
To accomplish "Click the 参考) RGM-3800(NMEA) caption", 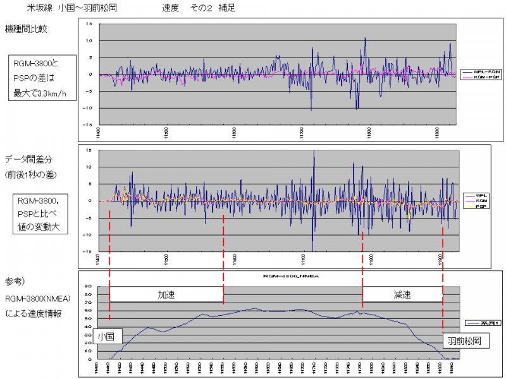I will 37,297.
